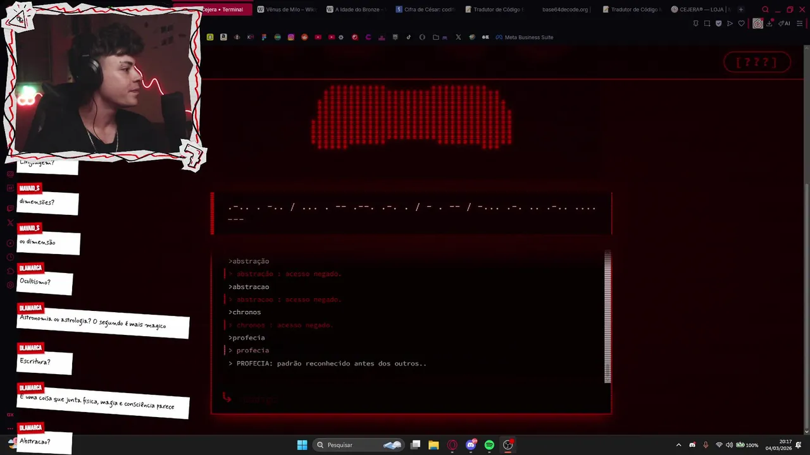Viewport: 810px width, 455px height.
Task: Open Discord from the taskbar
Action: coord(471,445)
